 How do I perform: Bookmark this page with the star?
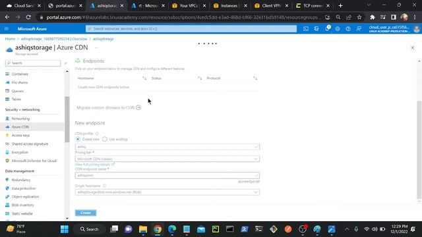click(359, 17)
